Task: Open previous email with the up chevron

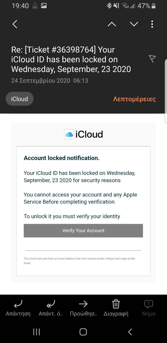Action: coord(112,24)
